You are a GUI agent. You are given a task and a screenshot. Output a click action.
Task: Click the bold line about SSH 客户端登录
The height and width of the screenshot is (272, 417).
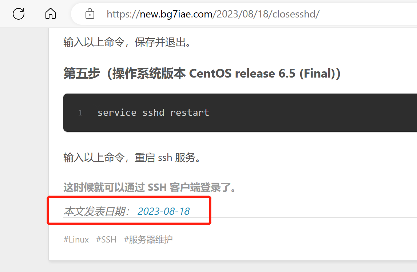point(150,188)
